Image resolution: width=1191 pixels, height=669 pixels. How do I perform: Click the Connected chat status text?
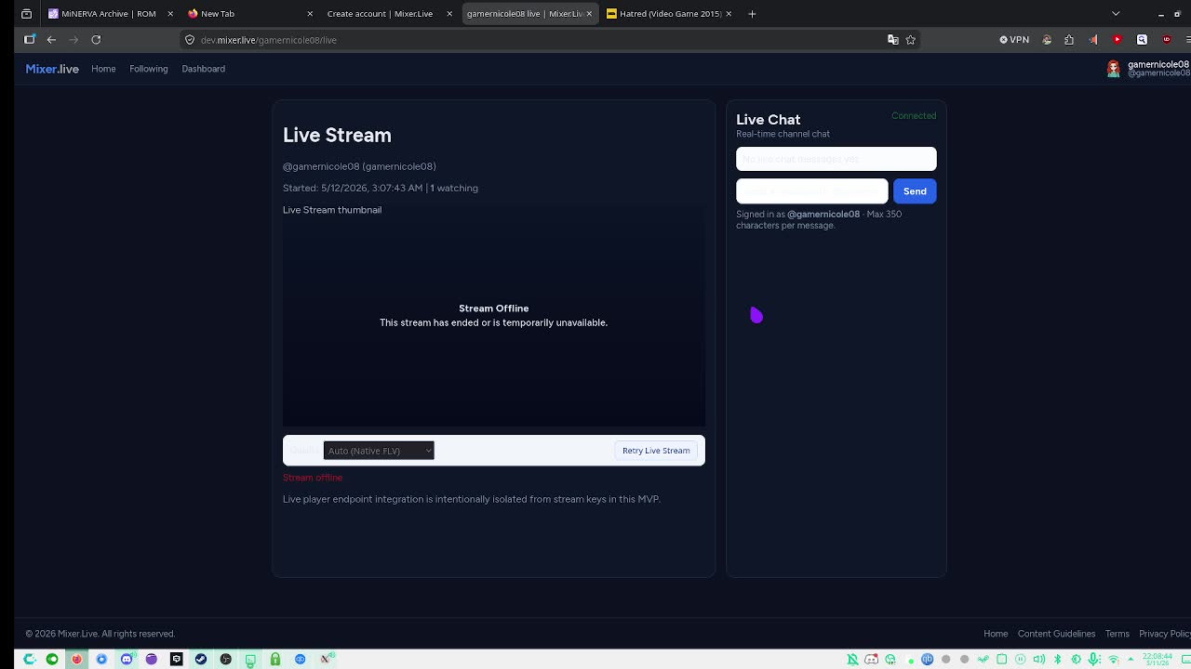pos(914,116)
